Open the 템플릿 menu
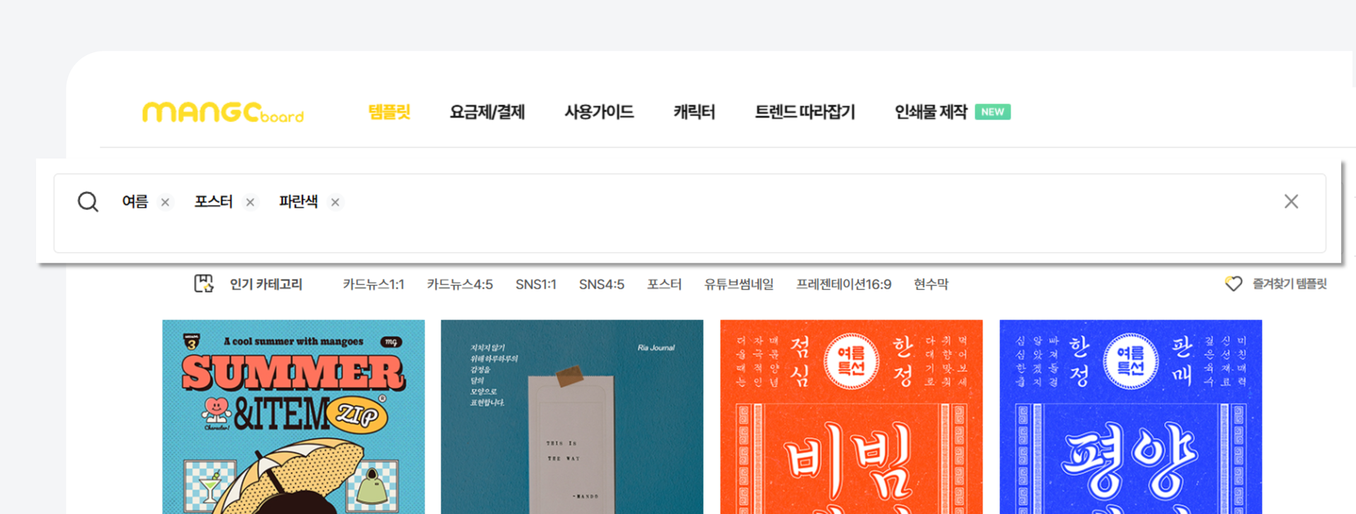1356x514 pixels. tap(389, 112)
